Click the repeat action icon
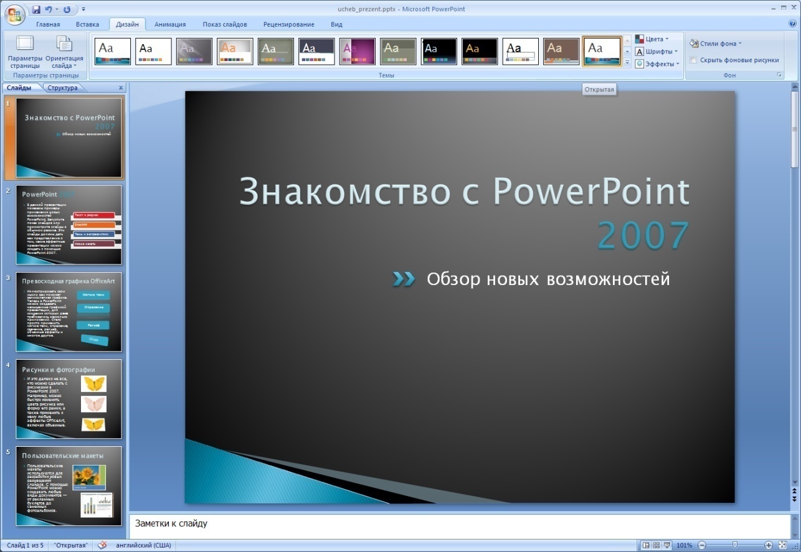 pyautogui.click(x=67, y=9)
